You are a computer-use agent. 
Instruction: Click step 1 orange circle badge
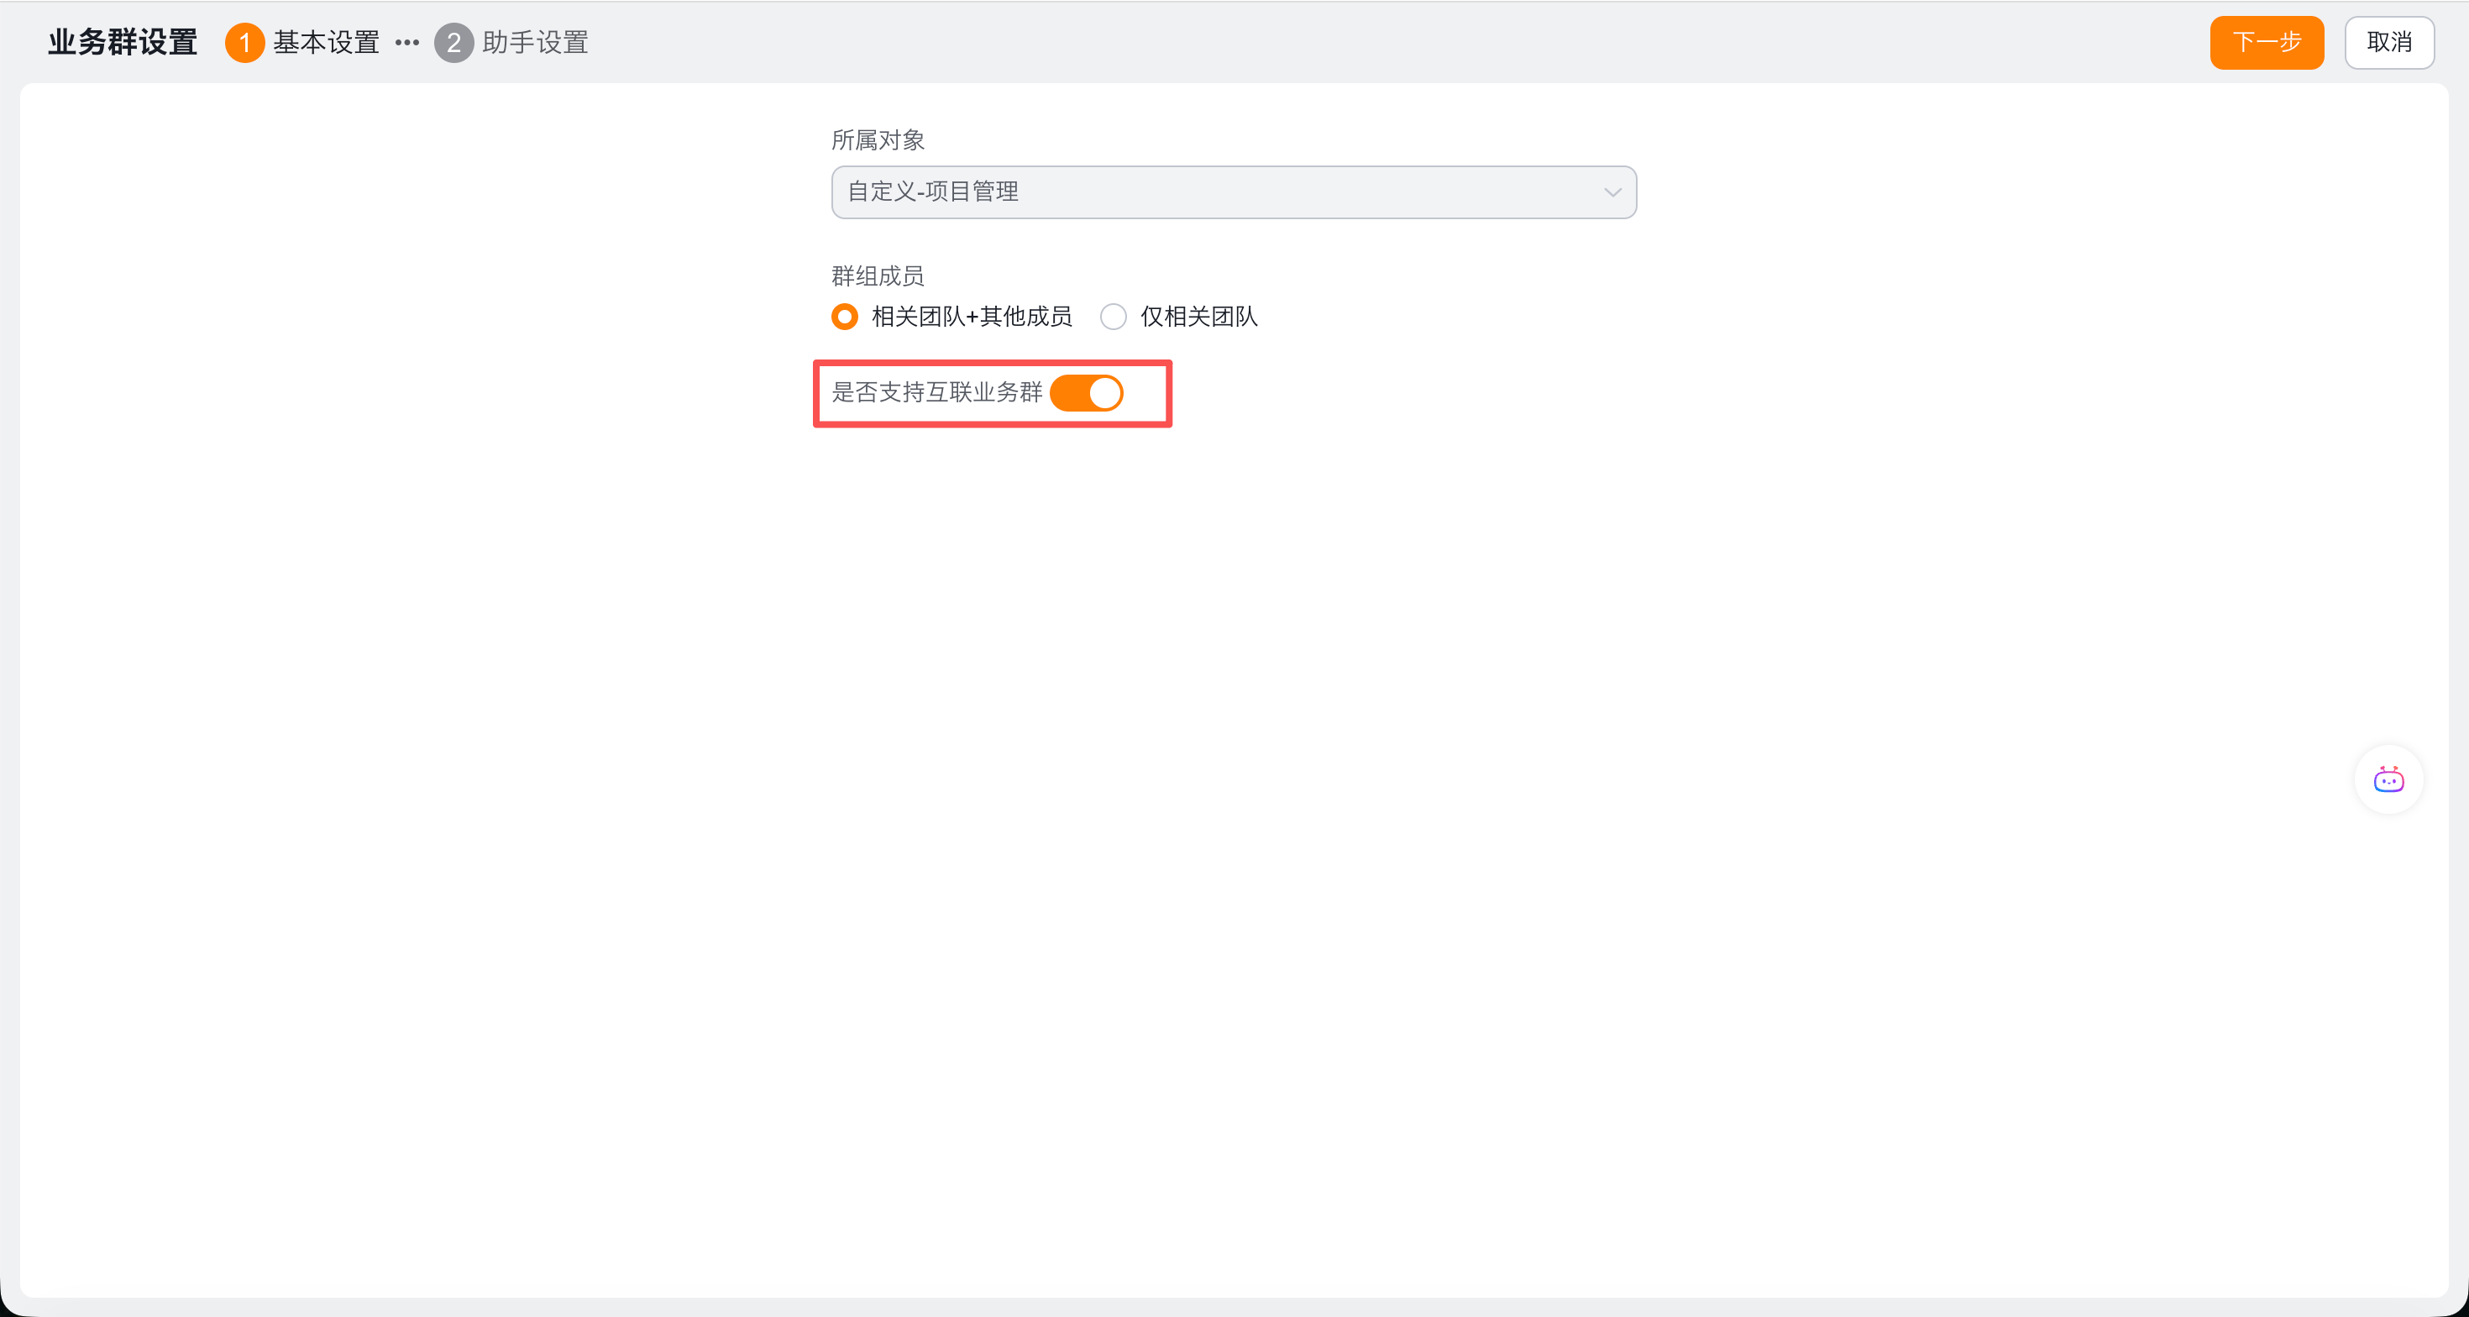coord(244,43)
